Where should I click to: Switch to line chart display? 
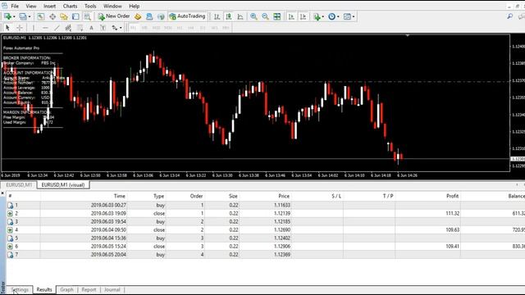(x=240, y=16)
